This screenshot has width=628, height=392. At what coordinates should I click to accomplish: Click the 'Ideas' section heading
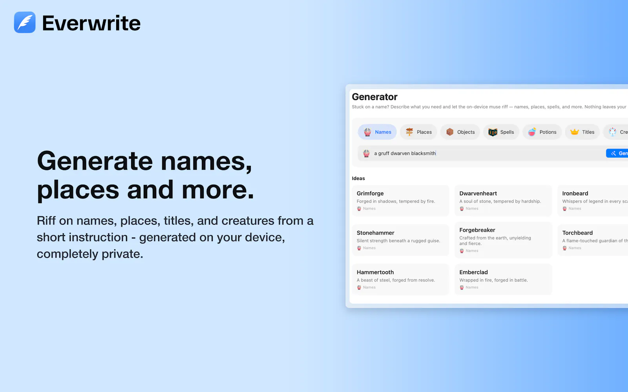[x=358, y=178]
